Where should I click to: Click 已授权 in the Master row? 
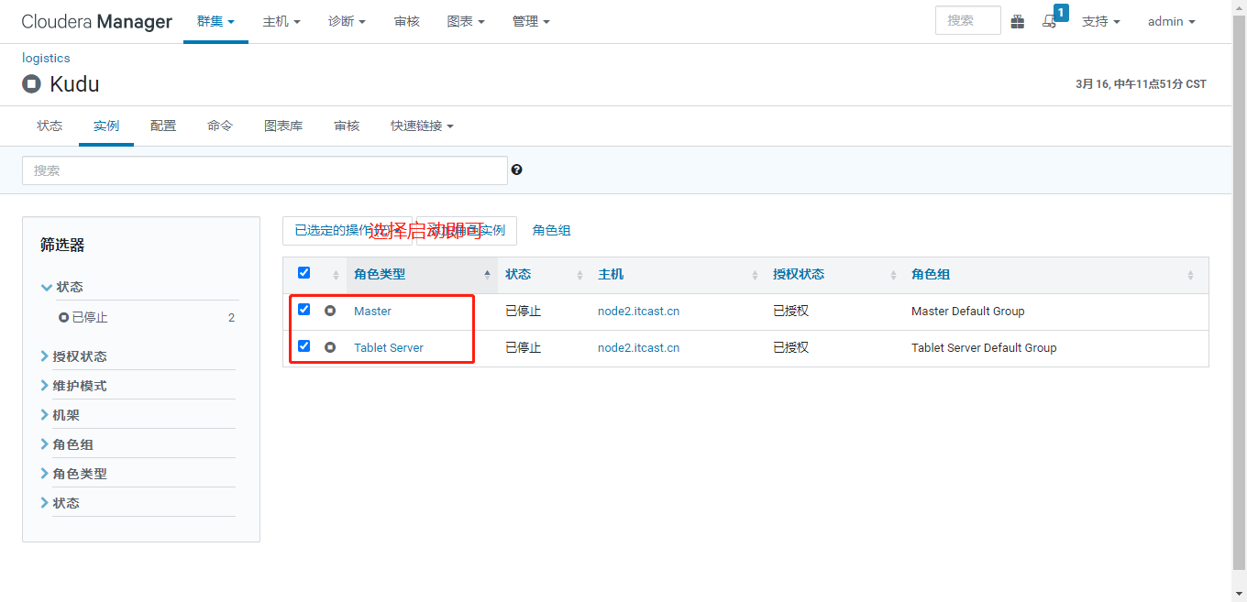click(x=790, y=311)
